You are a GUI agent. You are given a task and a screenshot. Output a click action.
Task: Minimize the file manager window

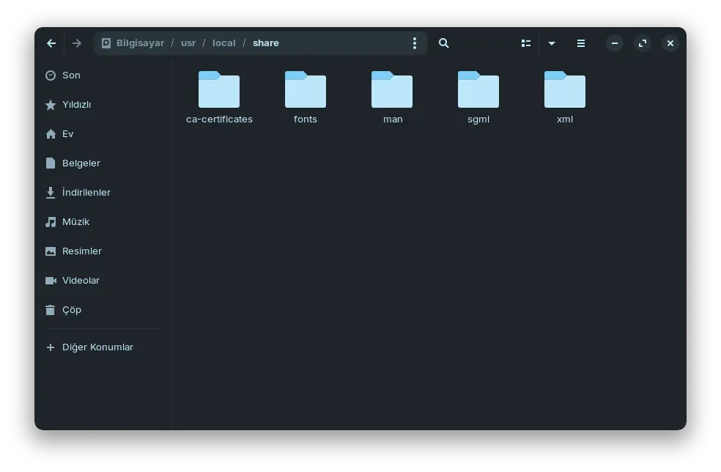click(615, 43)
